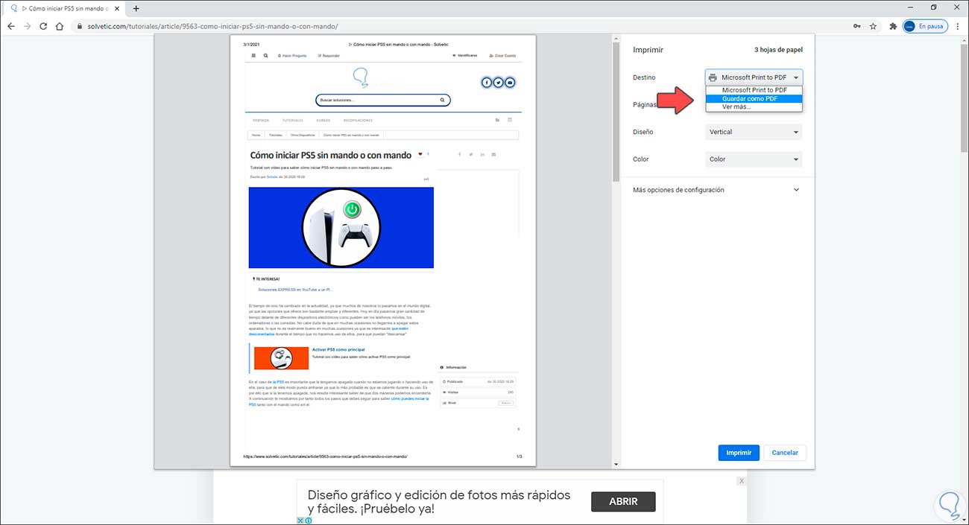Open the Color dropdown
Viewport: 969px width, 525px height.
(754, 159)
